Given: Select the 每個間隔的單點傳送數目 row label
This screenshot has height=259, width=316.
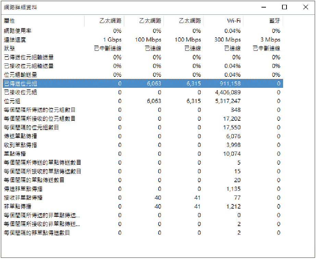Looking at the screenshot, I should (34, 180).
